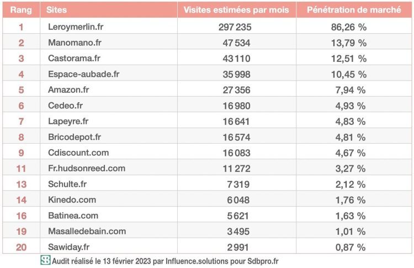This screenshot has width=414, height=268.
Task: Click the Castorama.fr site name
Action: tap(73, 58)
